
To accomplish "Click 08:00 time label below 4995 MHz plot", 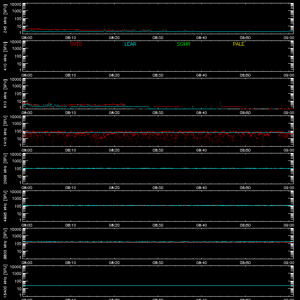I will pyautogui.click(x=27, y=225).
